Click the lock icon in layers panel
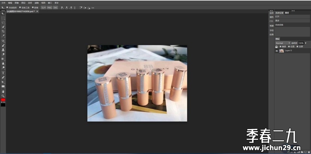This screenshot has width=311, height=154. (276, 47)
